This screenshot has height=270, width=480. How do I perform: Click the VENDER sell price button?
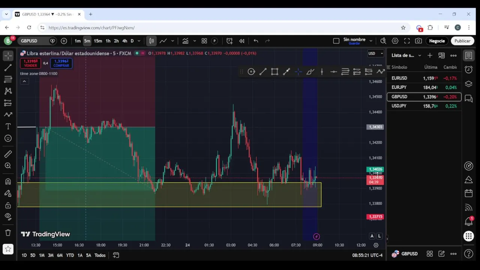(x=30, y=63)
